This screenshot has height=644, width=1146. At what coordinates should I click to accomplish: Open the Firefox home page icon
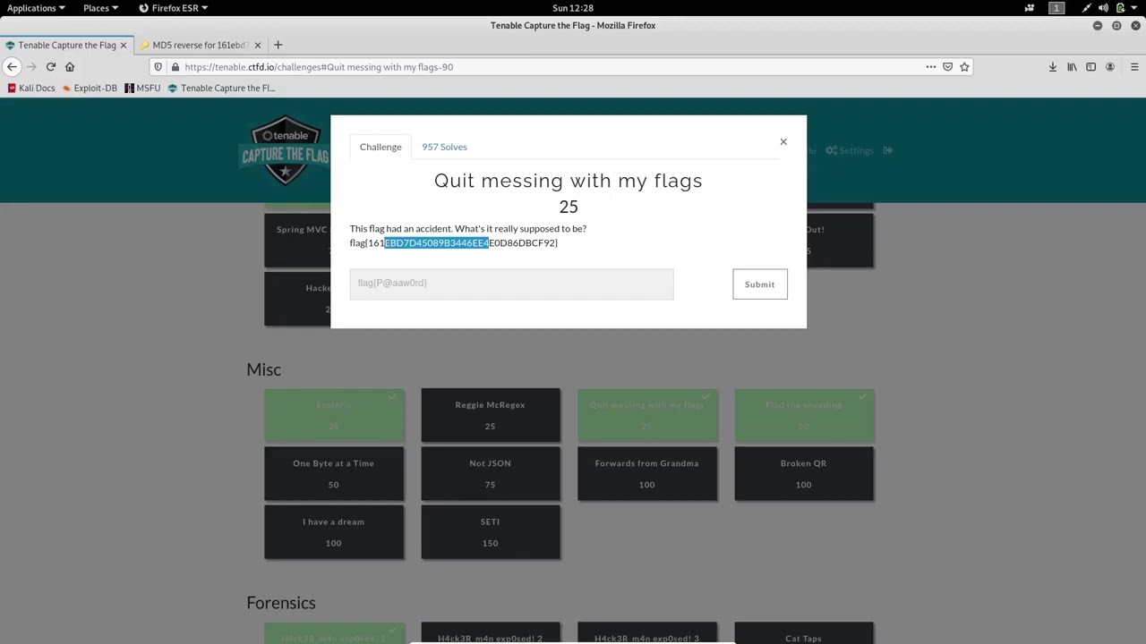(70, 67)
